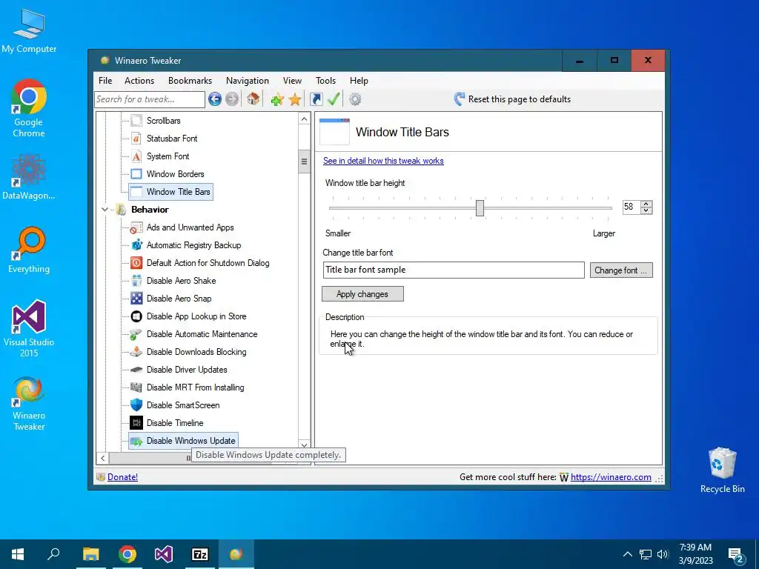Click the shortcut arrow toolbar icon
The image size is (759, 569).
tap(316, 99)
